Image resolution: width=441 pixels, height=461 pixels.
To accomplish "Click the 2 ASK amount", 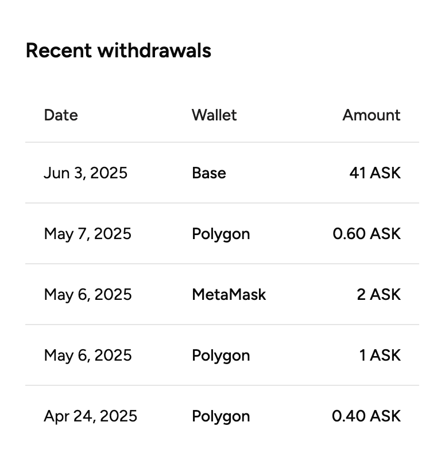I will point(378,295).
